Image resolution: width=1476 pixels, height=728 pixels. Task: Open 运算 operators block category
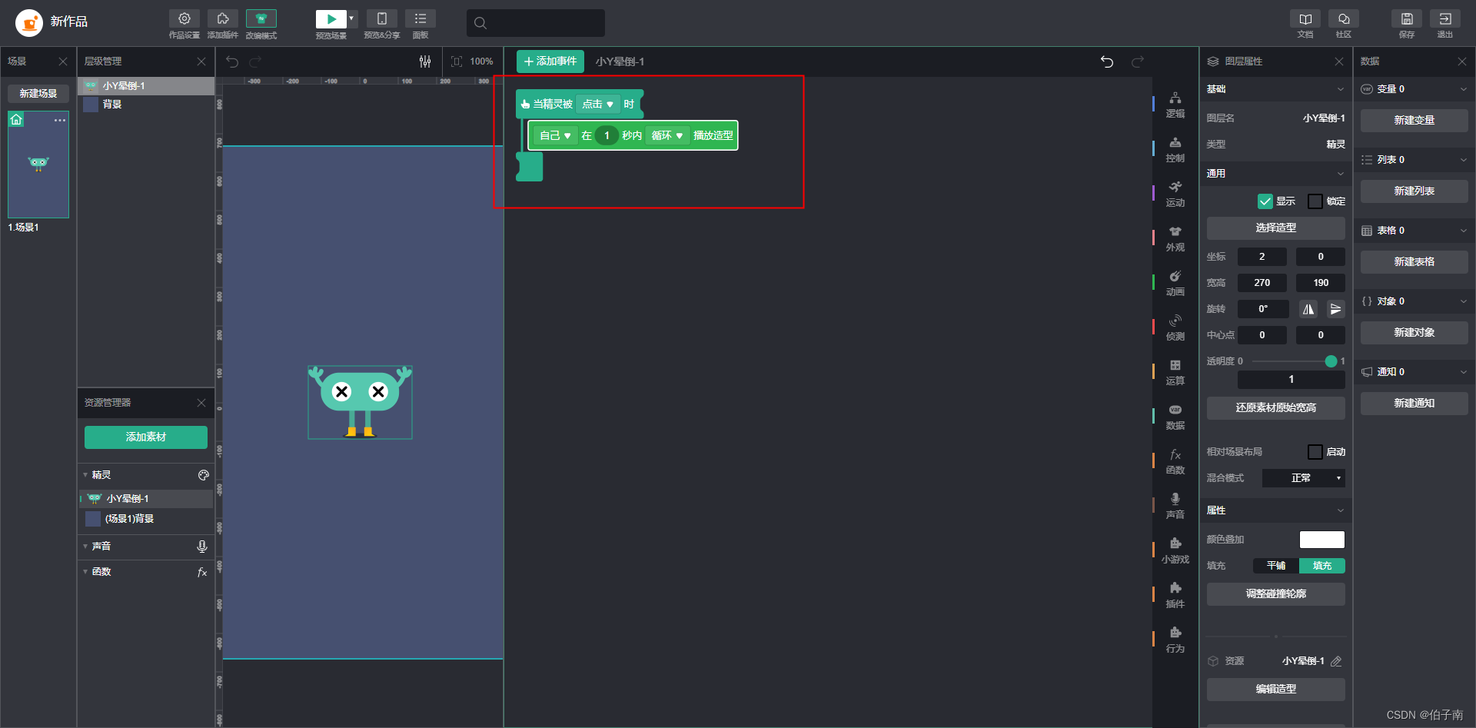click(1175, 372)
